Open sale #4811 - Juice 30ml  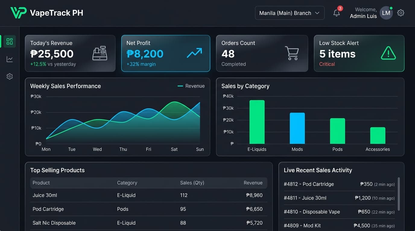(339, 198)
